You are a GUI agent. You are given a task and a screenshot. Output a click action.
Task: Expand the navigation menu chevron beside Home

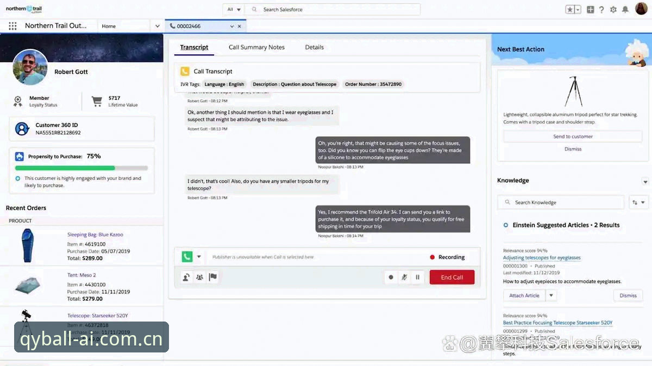pos(157,26)
